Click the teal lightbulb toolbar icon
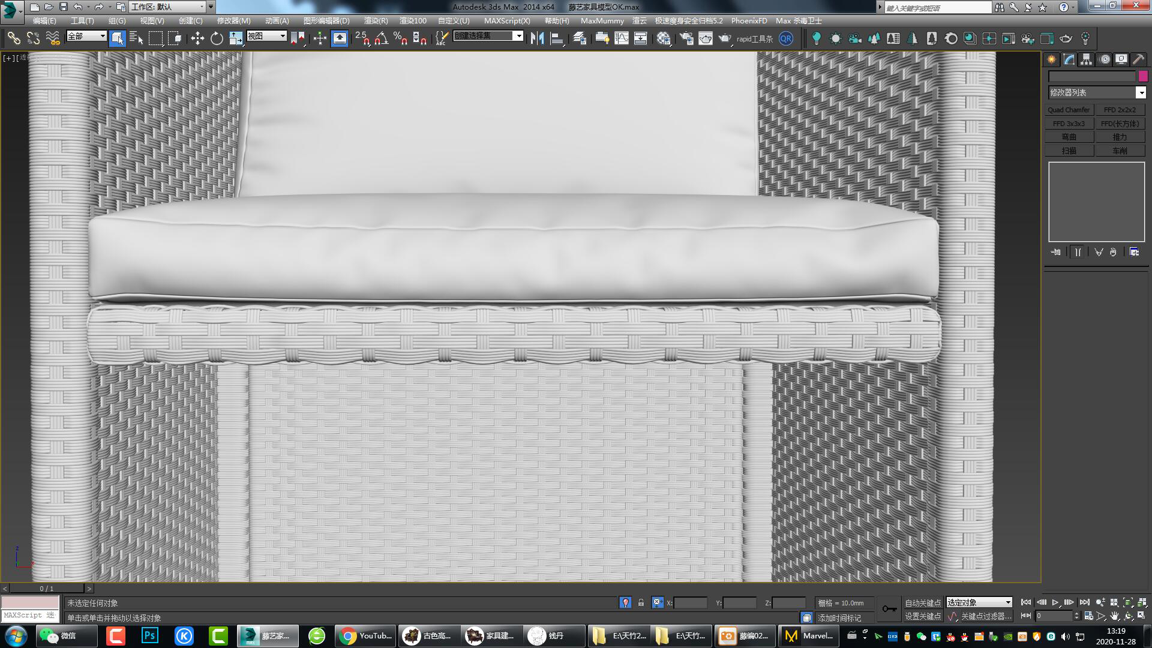 pos(816,38)
